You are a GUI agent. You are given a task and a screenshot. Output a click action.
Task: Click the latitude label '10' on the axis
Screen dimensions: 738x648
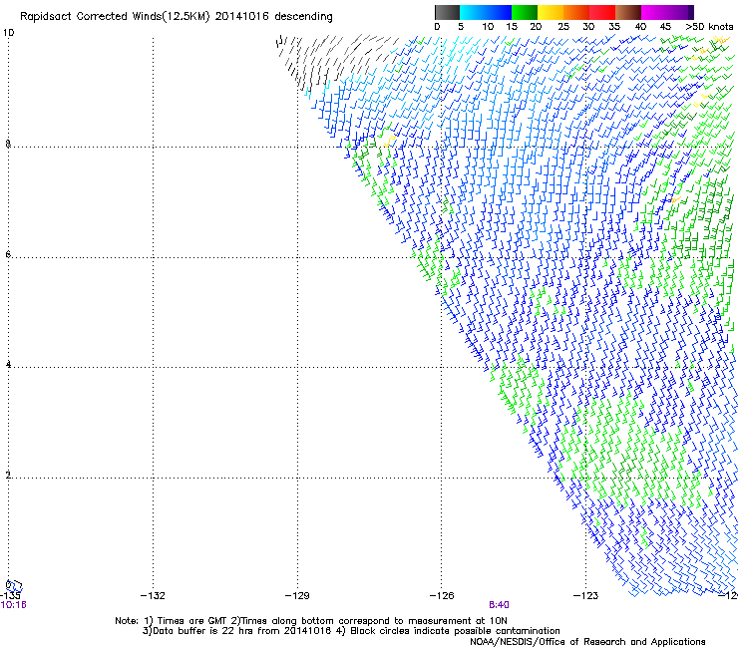coord(8,33)
